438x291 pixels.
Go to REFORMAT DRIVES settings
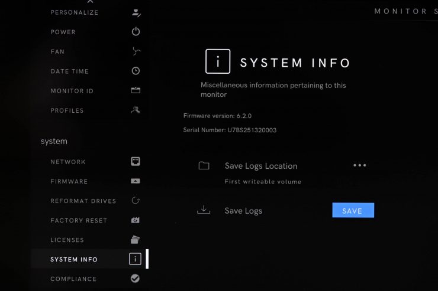click(83, 201)
